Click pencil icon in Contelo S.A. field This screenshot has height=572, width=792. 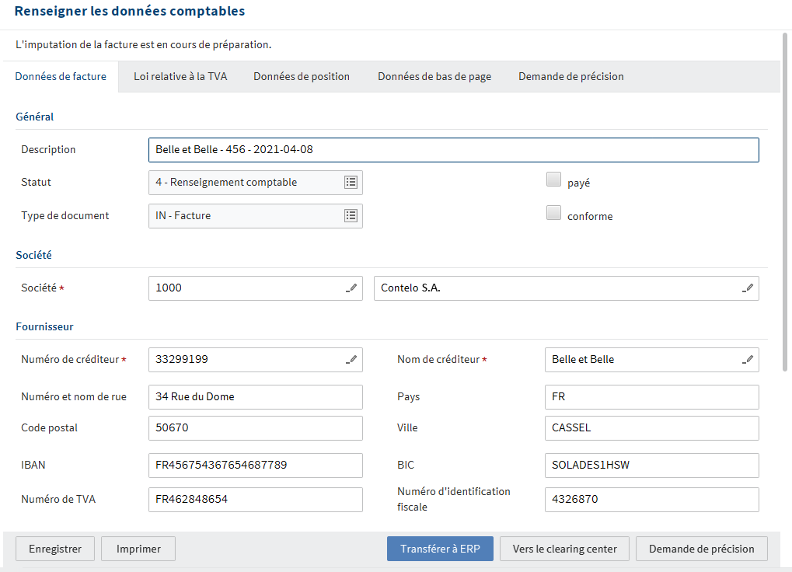[748, 288]
